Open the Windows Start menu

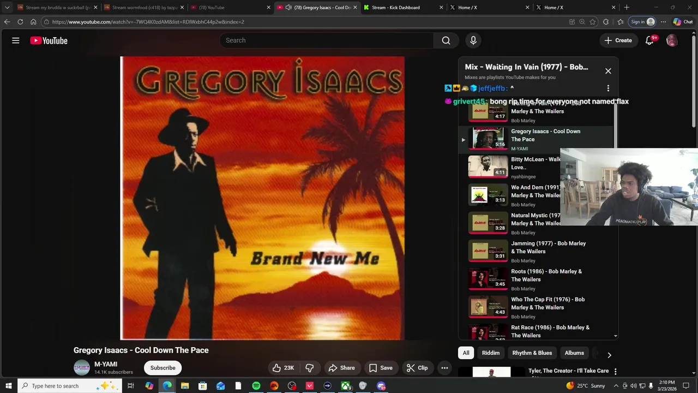point(9,386)
